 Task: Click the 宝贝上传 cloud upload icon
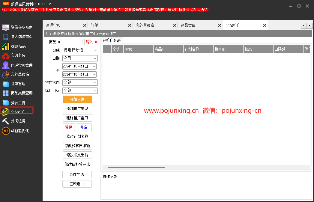pos(6,56)
